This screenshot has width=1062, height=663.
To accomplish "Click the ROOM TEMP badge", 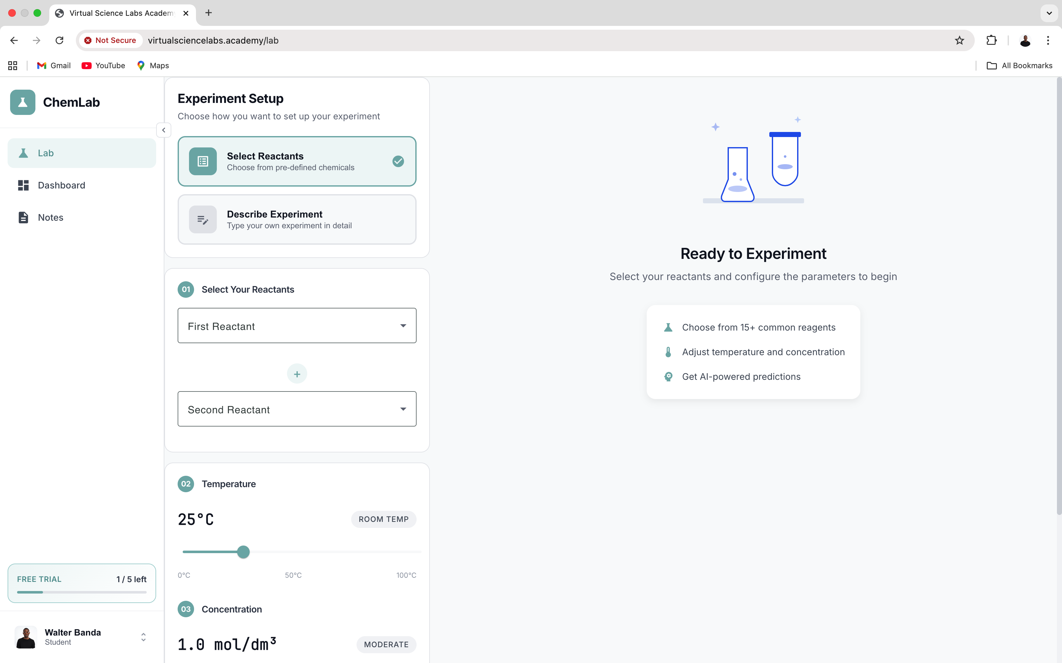I will point(383,519).
